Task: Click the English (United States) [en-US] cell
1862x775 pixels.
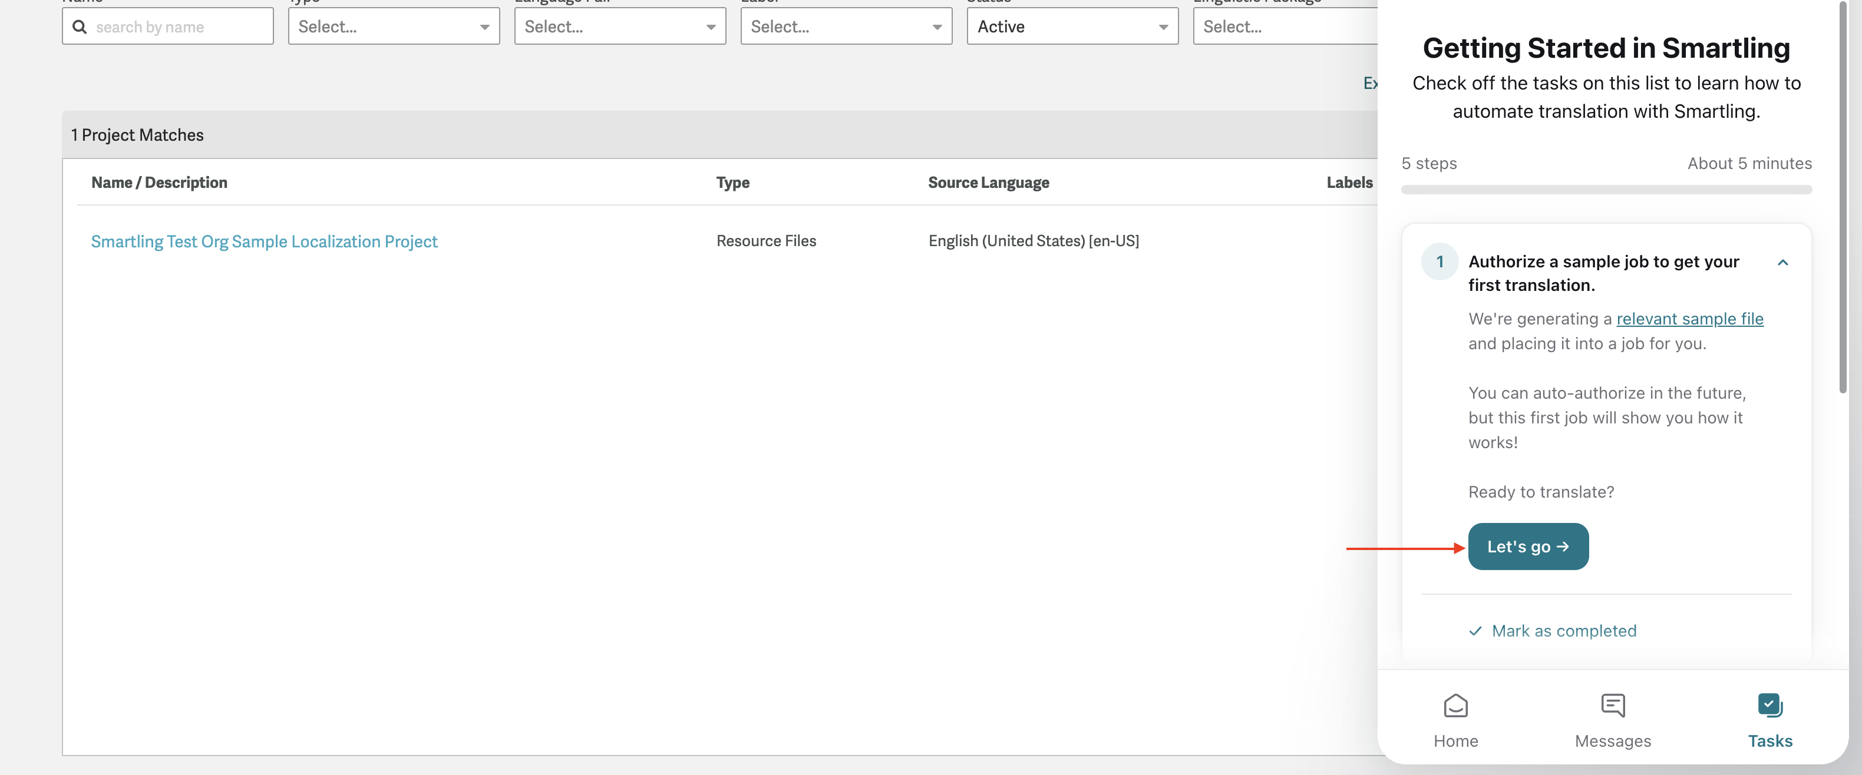Action: 1034,241
